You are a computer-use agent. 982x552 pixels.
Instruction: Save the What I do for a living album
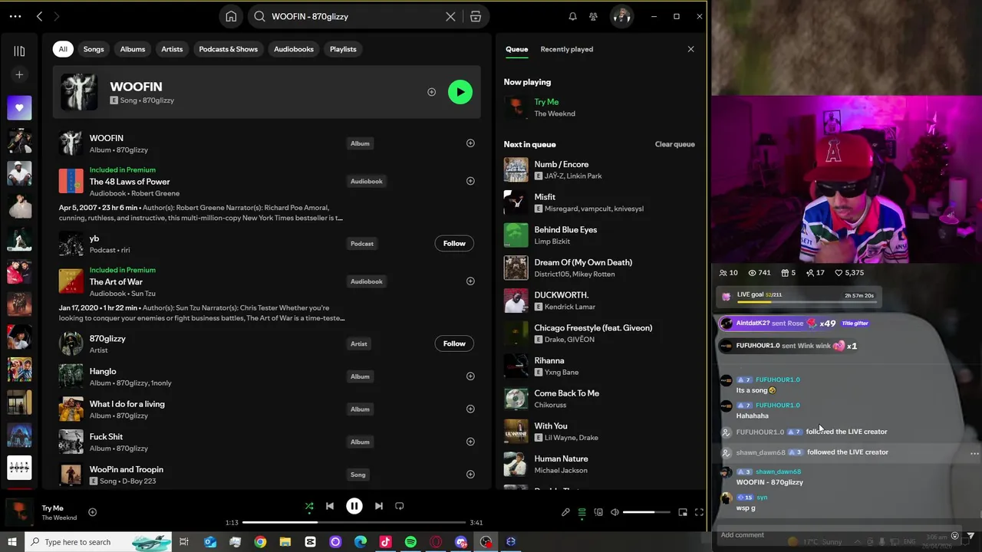(470, 409)
